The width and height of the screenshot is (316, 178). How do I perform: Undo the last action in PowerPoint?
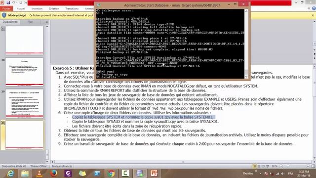pos(13,2)
